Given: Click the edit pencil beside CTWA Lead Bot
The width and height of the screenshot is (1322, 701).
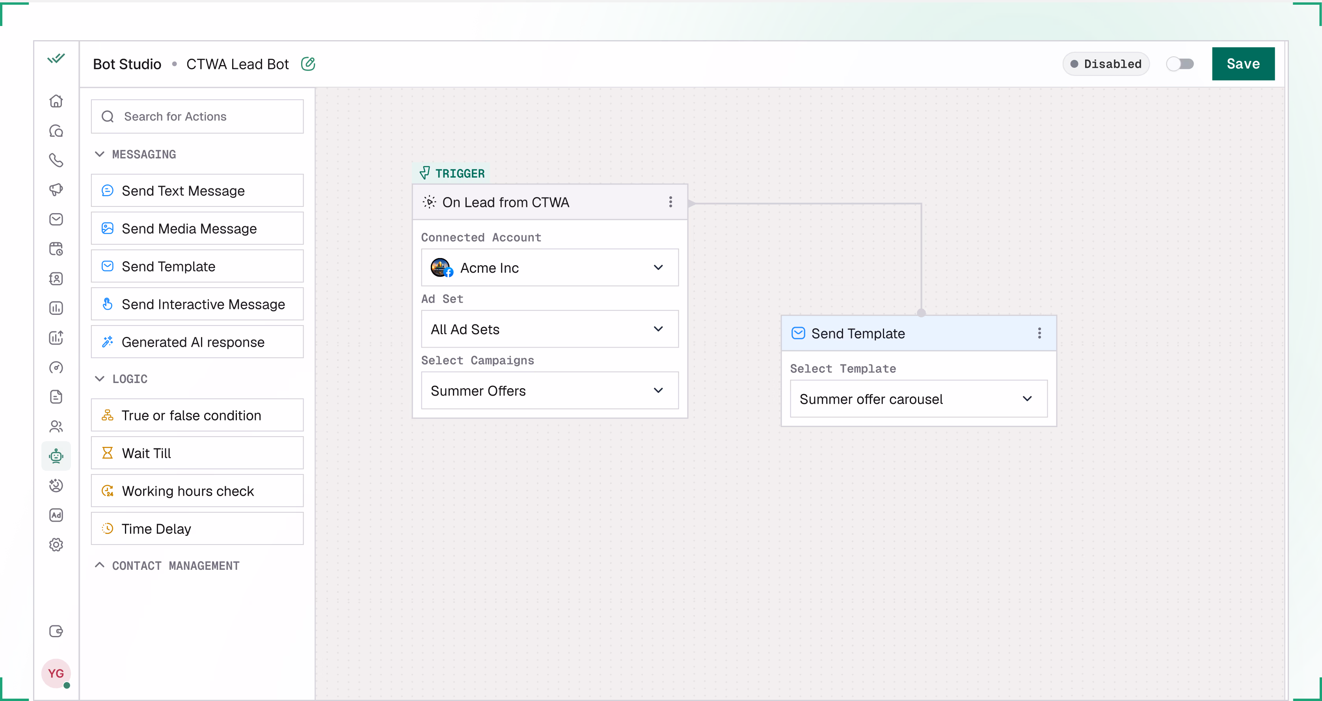Looking at the screenshot, I should click(309, 63).
